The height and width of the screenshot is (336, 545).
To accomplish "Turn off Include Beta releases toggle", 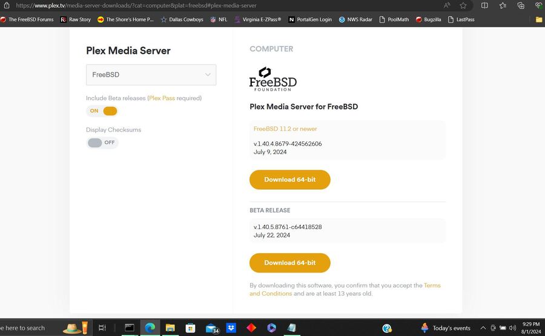I will 102,111.
